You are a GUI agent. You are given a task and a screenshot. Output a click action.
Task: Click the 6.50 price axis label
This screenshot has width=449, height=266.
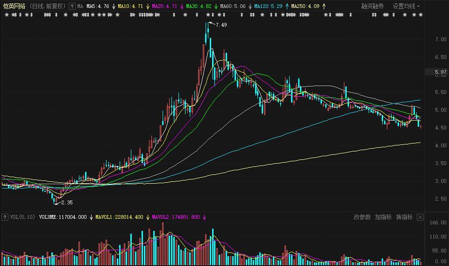(441, 57)
